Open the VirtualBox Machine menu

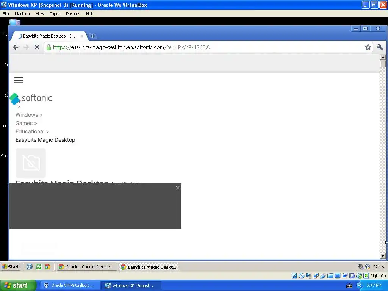pyautogui.click(x=22, y=14)
